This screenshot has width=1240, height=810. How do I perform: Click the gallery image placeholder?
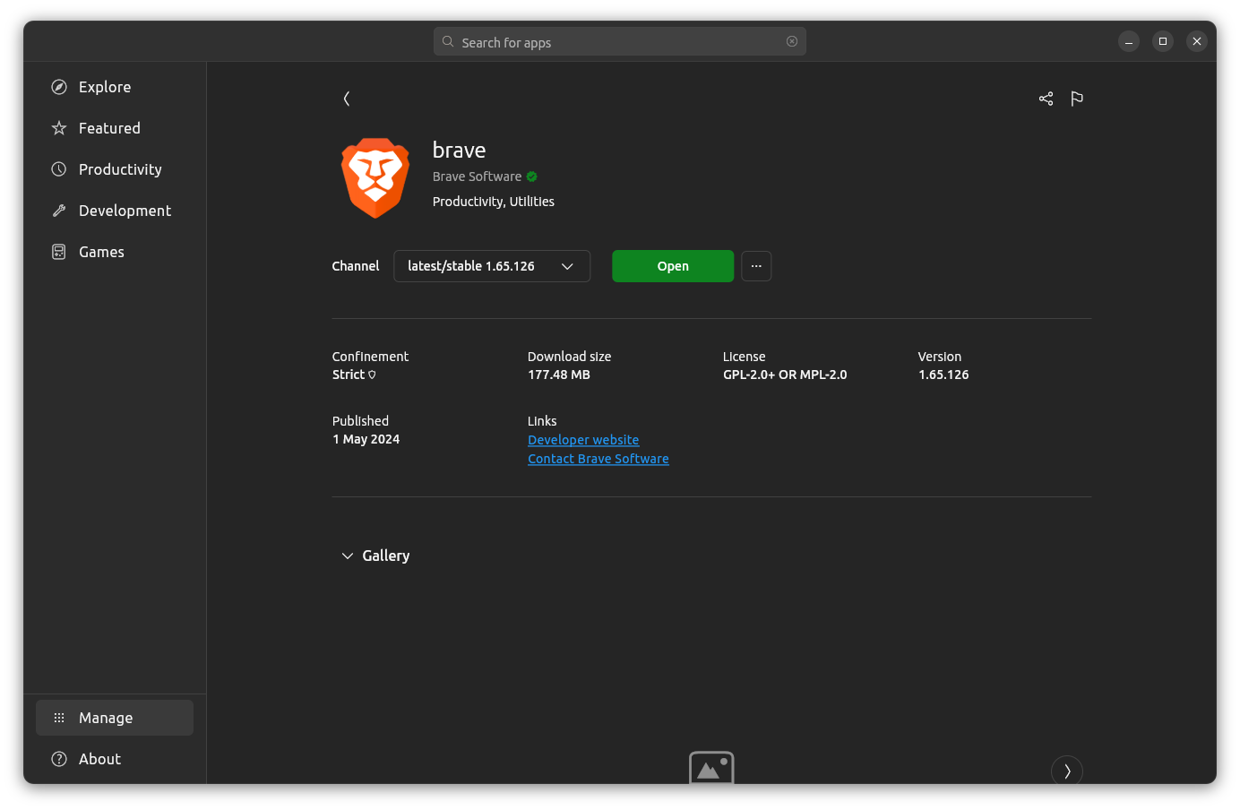[711, 769]
